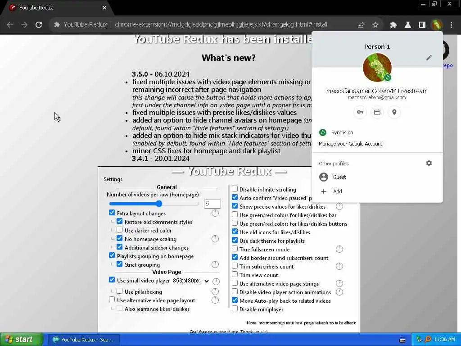Uncheck Extra layout changes
Screen dimensions: 461x346
[x=112, y=213]
